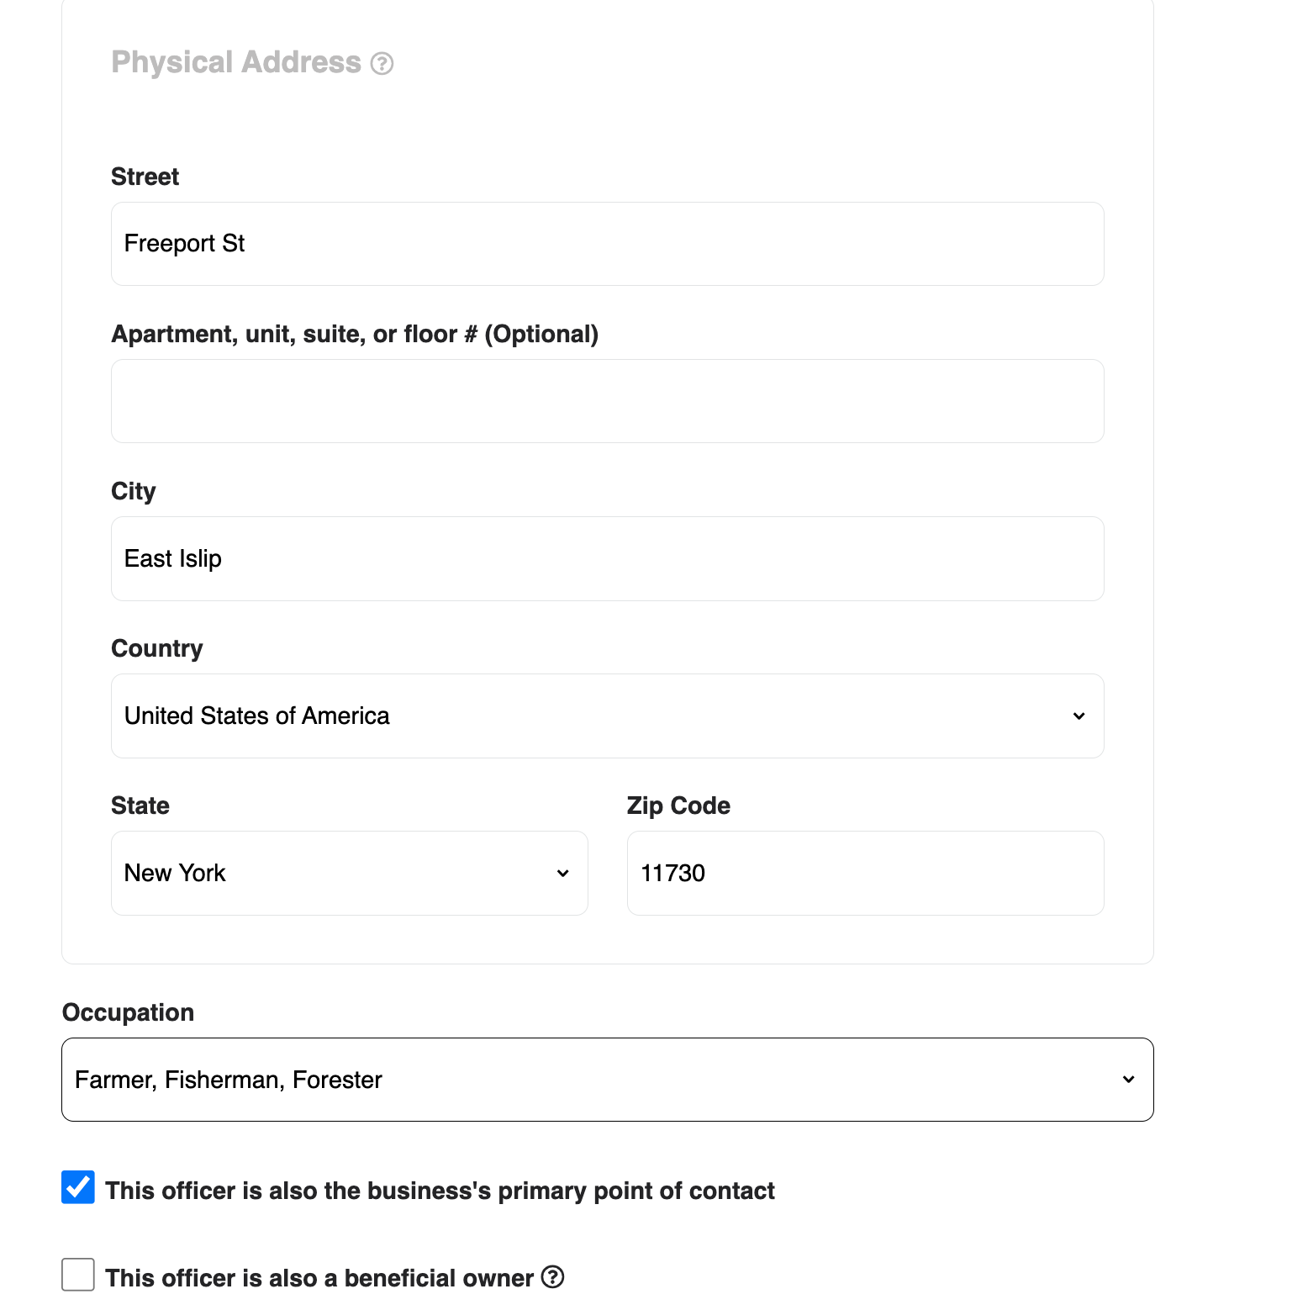Open the Country dropdown
Image resolution: width=1308 pixels, height=1310 pixels.
[607, 716]
